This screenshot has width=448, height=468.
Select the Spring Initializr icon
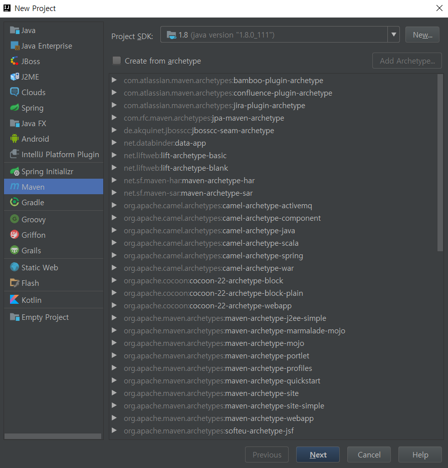coord(15,171)
